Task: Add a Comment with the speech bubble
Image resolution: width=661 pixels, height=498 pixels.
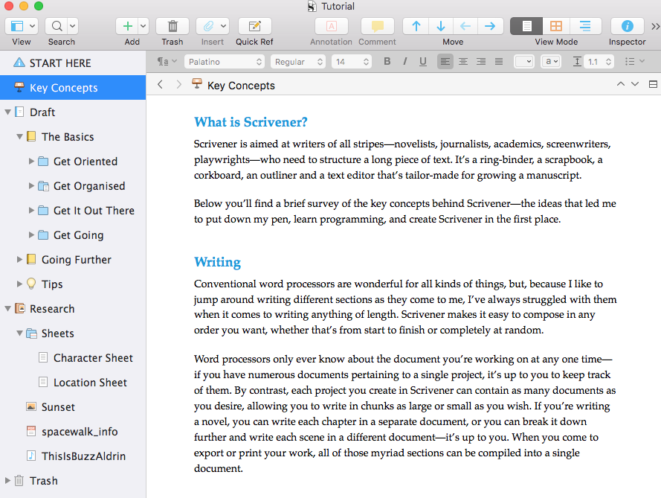Action: (377, 26)
